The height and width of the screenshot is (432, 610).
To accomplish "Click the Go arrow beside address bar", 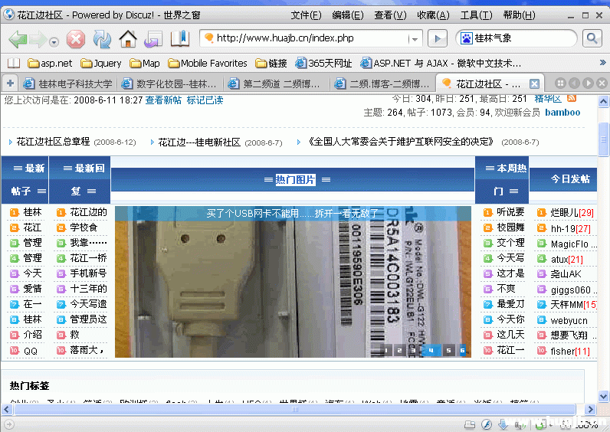I will (x=437, y=38).
